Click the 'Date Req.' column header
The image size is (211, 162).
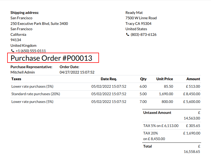[x=109, y=79]
